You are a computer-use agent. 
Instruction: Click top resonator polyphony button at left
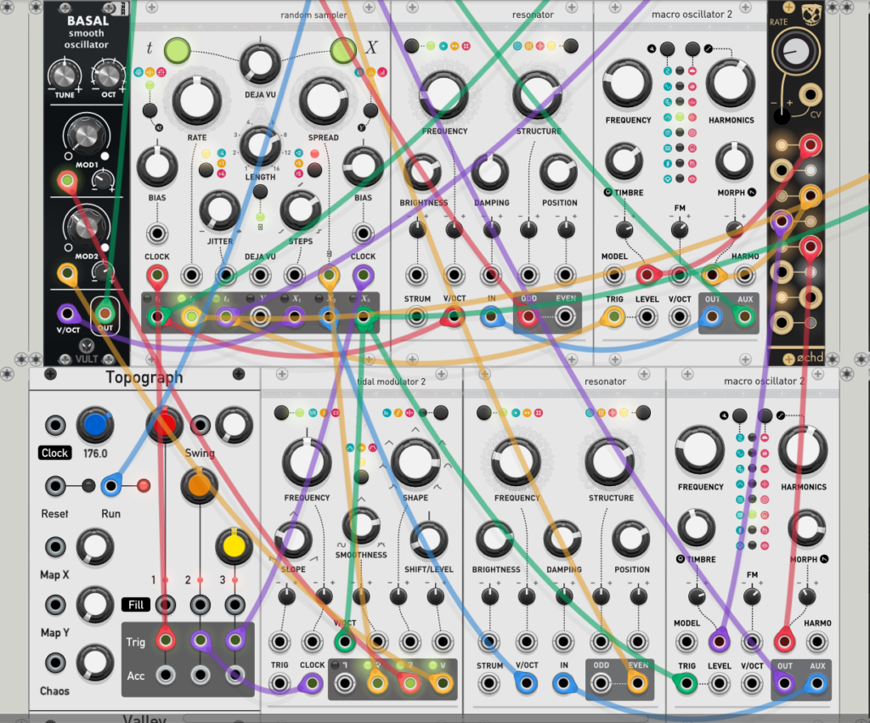point(411,46)
